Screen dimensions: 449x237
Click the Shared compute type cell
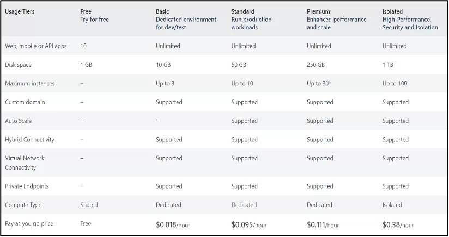tap(89, 205)
